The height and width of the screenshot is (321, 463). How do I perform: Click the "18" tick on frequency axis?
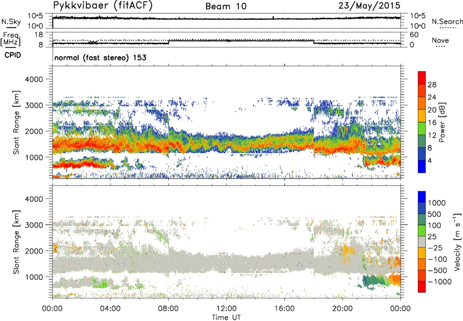click(39, 35)
